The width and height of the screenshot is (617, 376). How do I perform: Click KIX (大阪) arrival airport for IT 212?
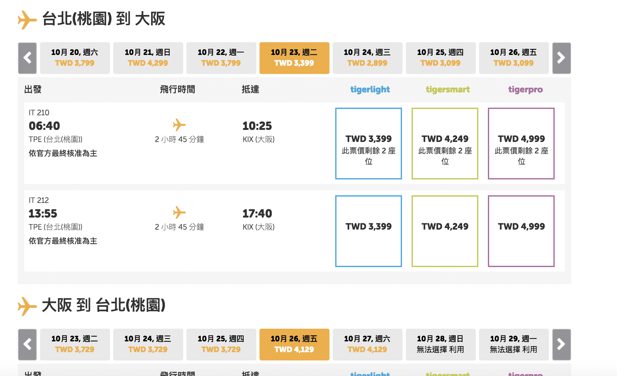click(x=259, y=227)
